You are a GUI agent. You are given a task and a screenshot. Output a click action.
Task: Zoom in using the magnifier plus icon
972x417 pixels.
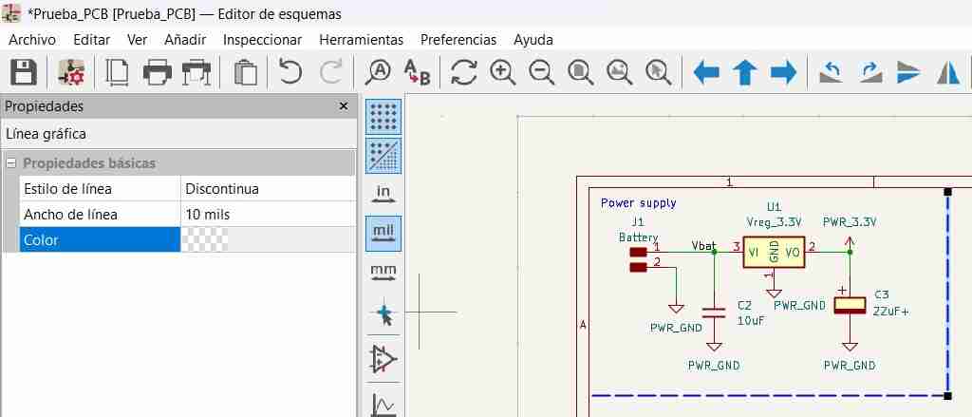pos(503,72)
